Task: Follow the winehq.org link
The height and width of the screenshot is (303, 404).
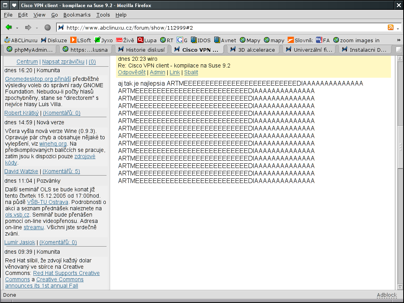Action: [x=53, y=144]
